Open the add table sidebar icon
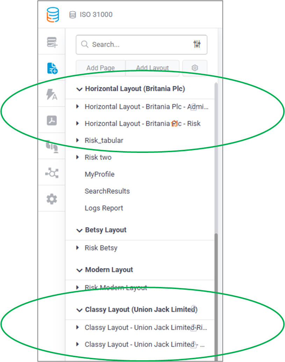The width and height of the screenshot is (285, 362). (x=52, y=42)
